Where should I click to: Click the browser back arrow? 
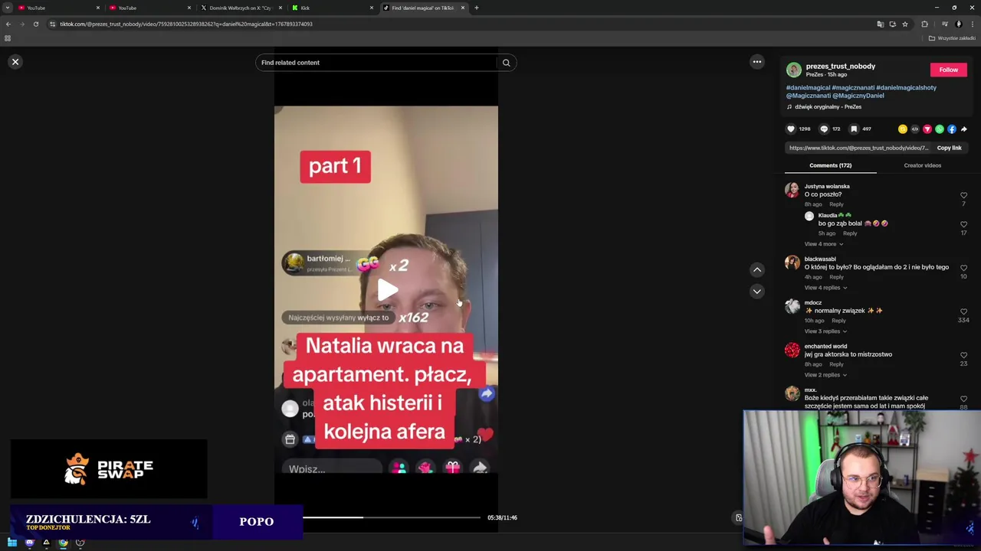(8, 24)
